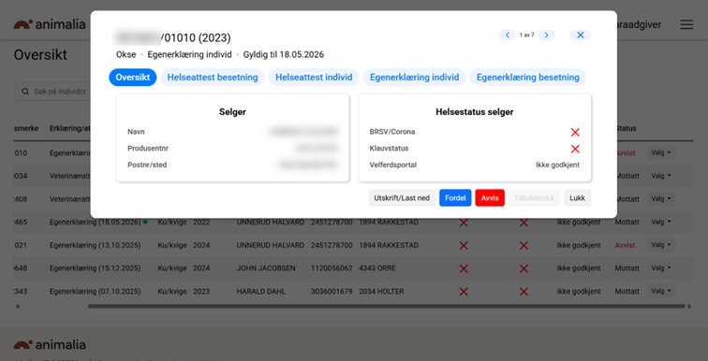Open Valg dropdown in the 034 row
Viewport: 708px width, 361px height.
tap(661, 176)
